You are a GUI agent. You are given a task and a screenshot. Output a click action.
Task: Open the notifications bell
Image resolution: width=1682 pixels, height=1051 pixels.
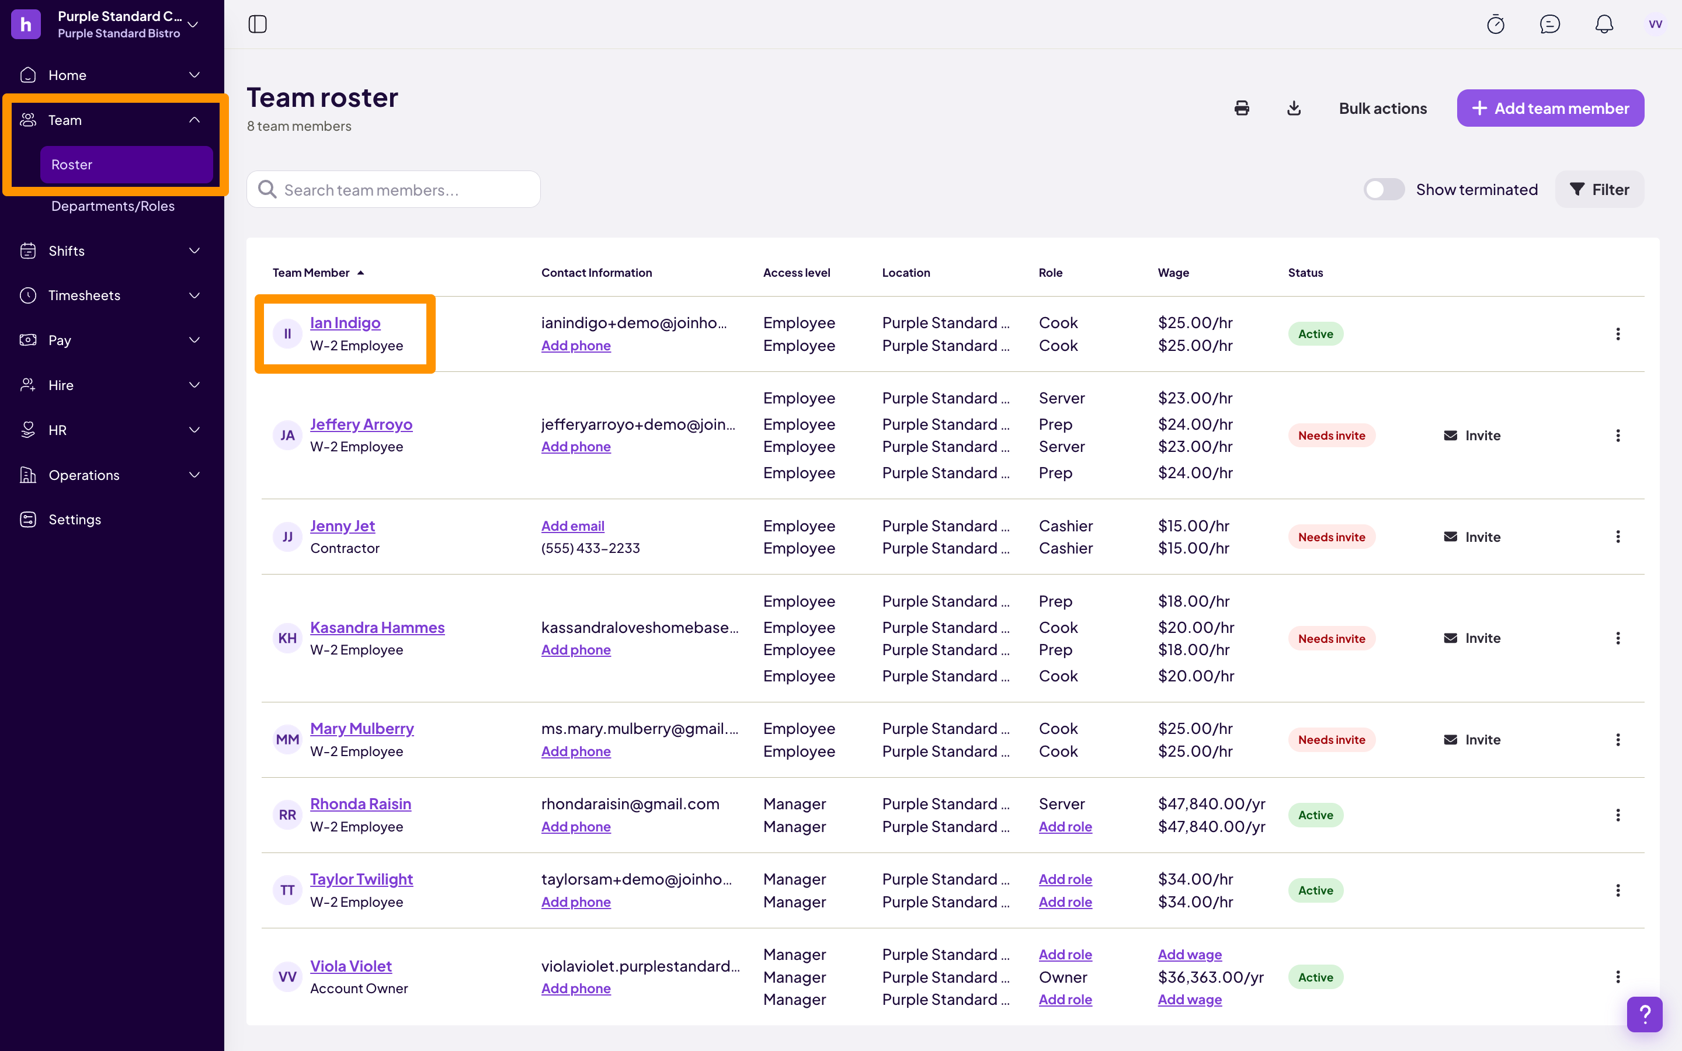pos(1604,25)
